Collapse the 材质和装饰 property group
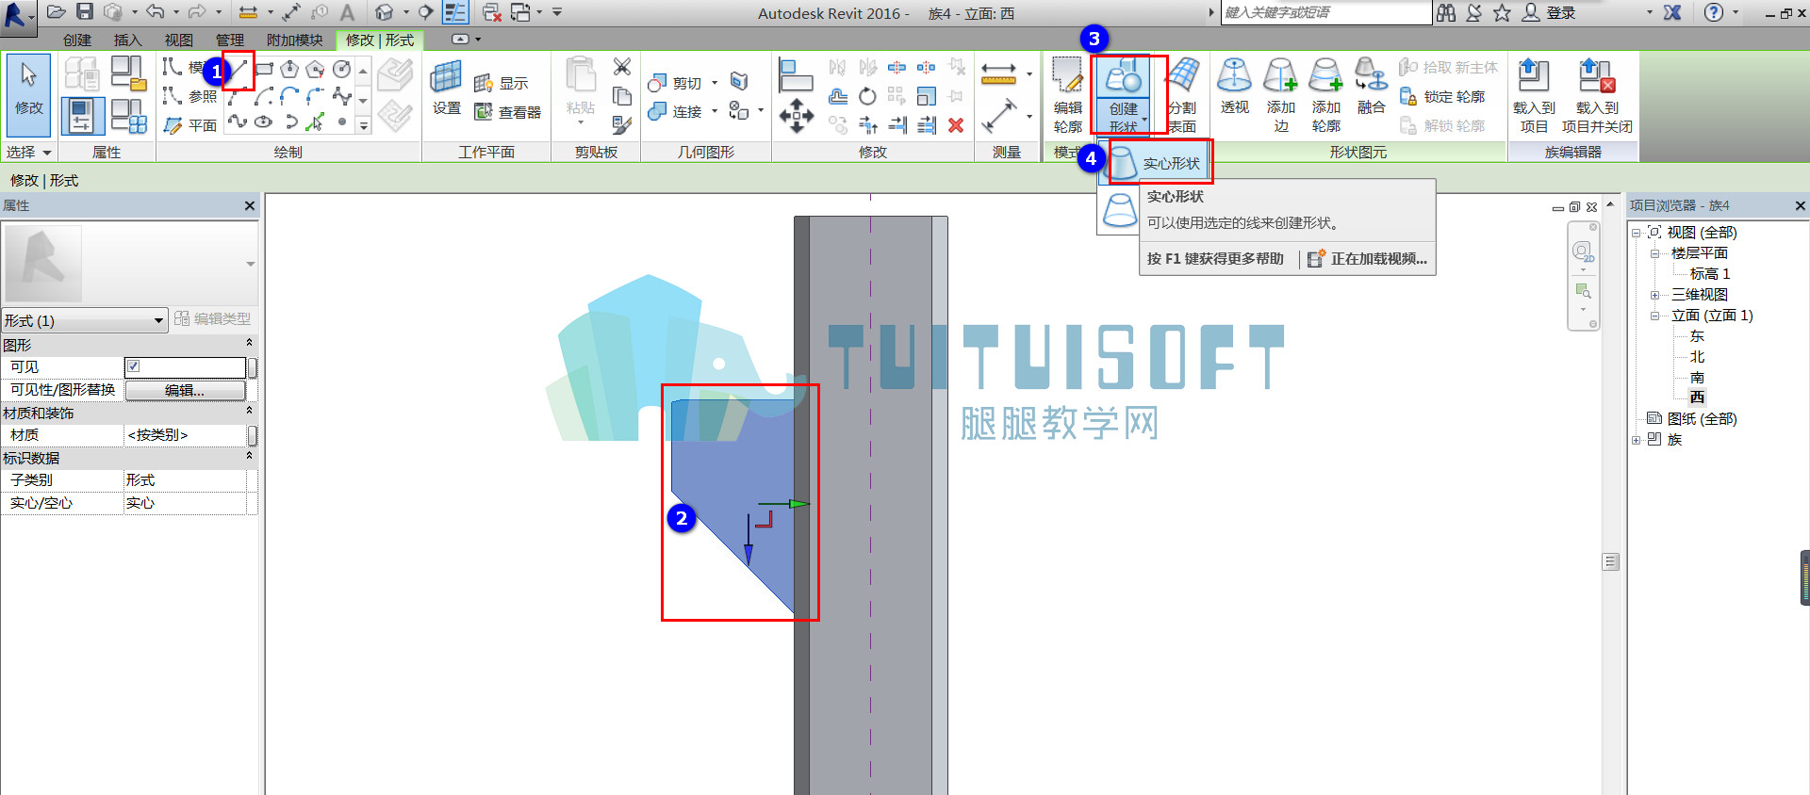The height and width of the screenshot is (795, 1810). tap(249, 412)
